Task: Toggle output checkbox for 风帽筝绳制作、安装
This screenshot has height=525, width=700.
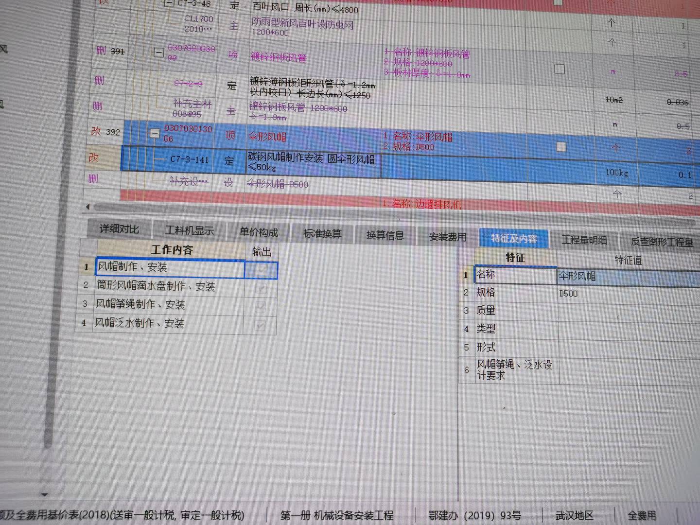Action: click(261, 307)
